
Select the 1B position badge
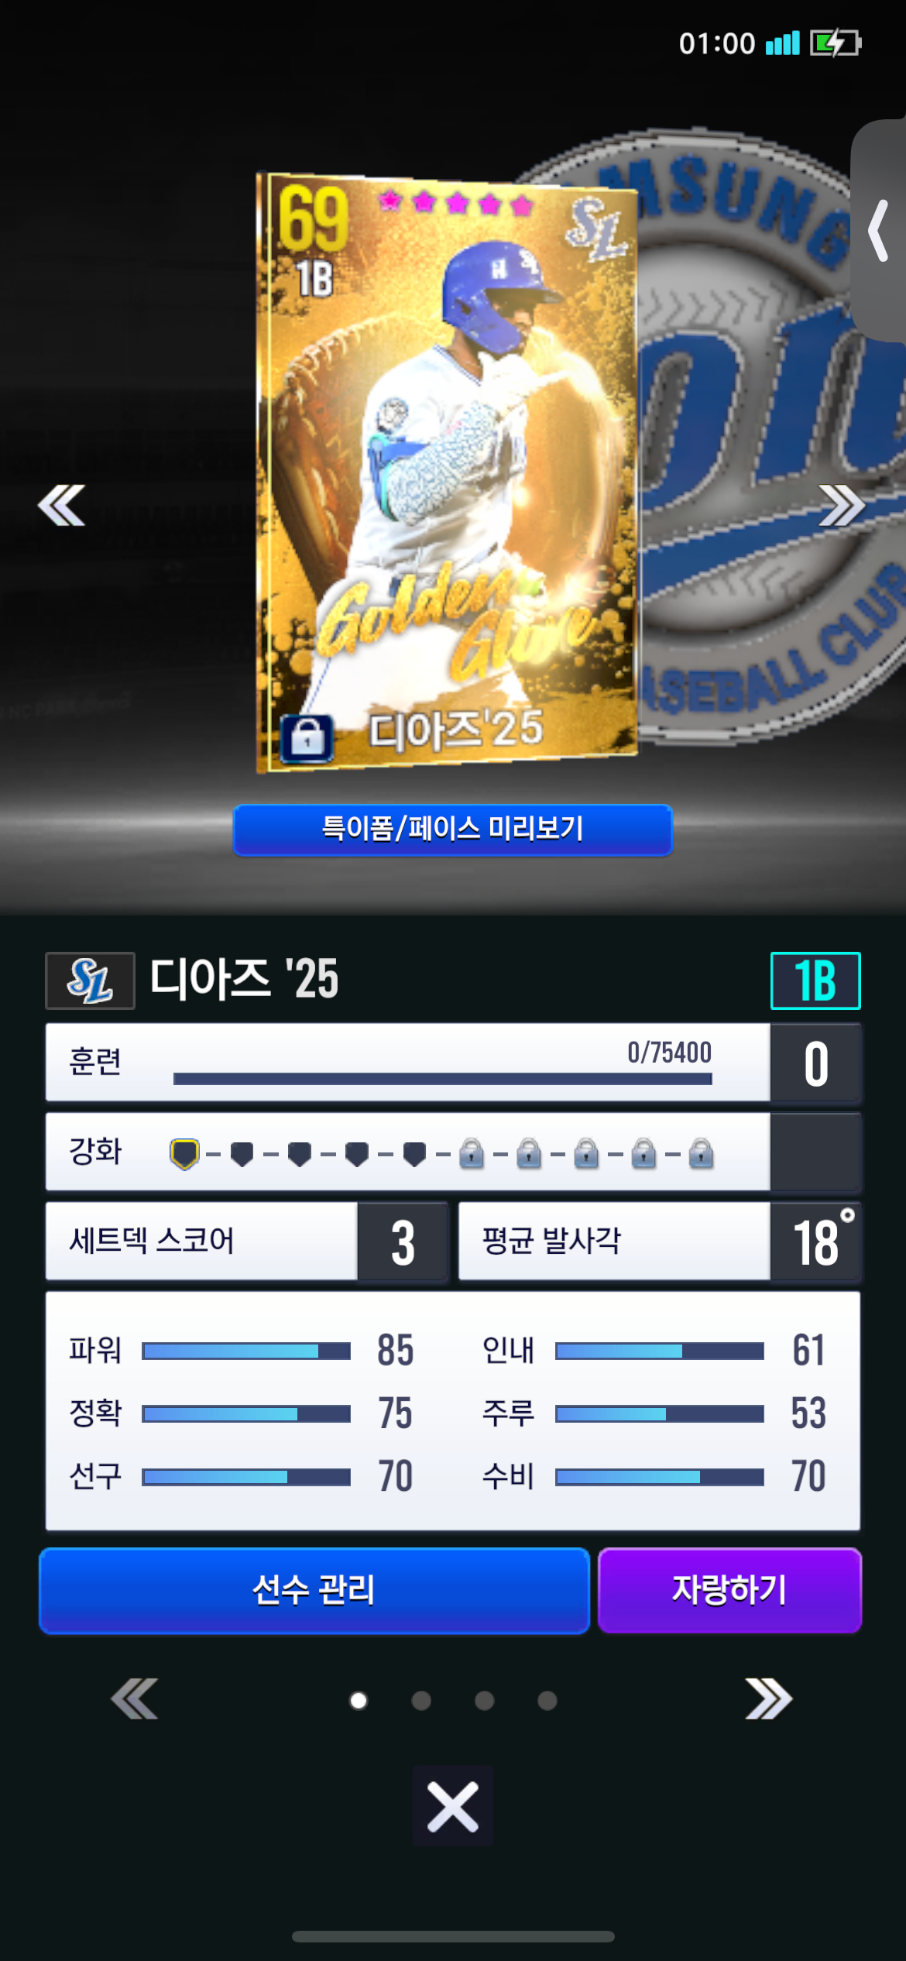(x=815, y=981)
